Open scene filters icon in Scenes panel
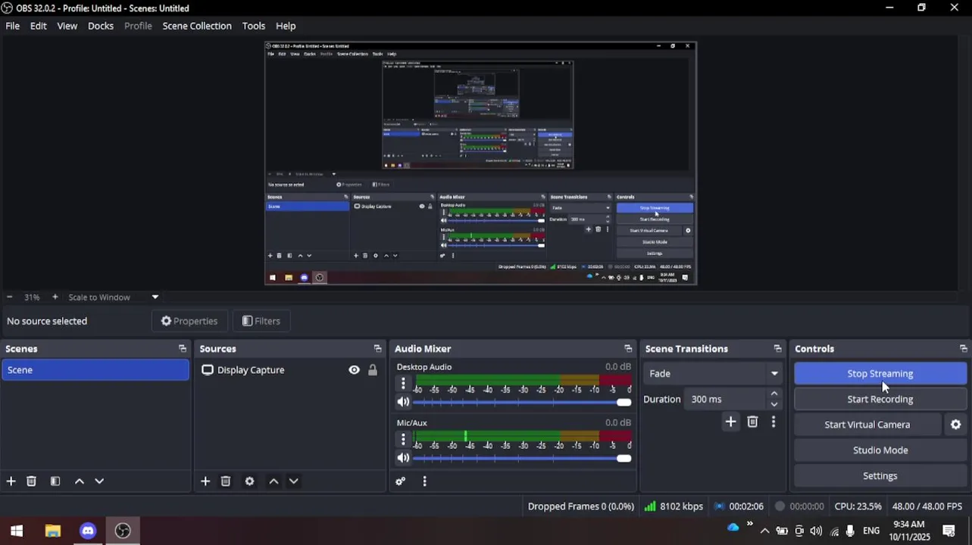Viewport: 972px width, 545px height. [55, 481]
